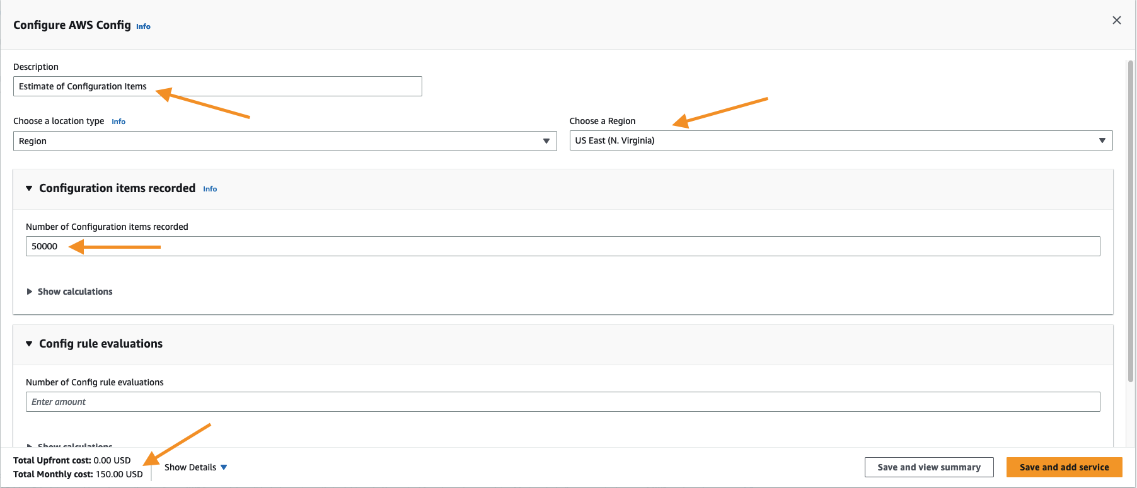Collapse the Configuration items recorded section
Viewport: 1137px width, 488px height.
click(x=29, y=188)
